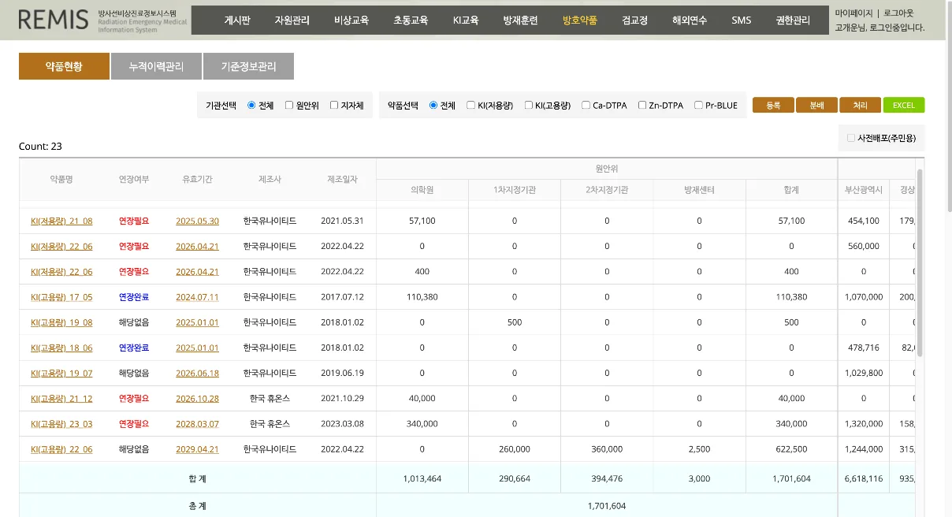Open drug KI(고용량)_22_06
This screenshot has height=517, width=952.
coord(61,449)
